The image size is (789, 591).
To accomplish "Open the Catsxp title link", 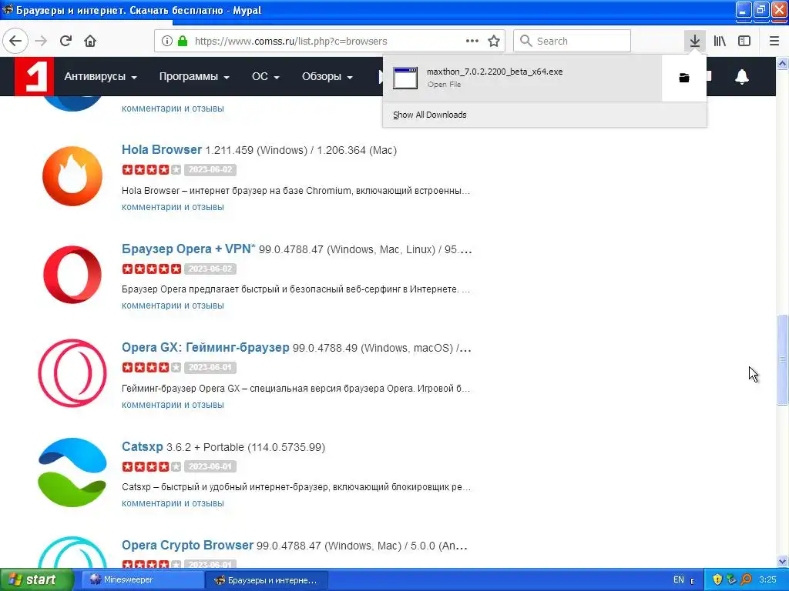I will (143, 447).
